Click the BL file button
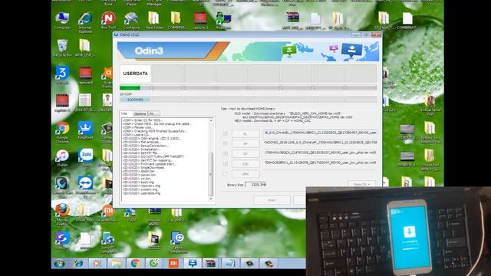Image resolution: width=491 pixels, height=276 pixels. pyautogui.click(x=245, y=133)
